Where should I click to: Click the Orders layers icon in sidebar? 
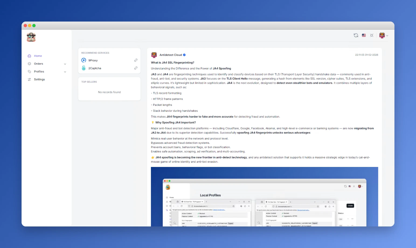(30, 64)
